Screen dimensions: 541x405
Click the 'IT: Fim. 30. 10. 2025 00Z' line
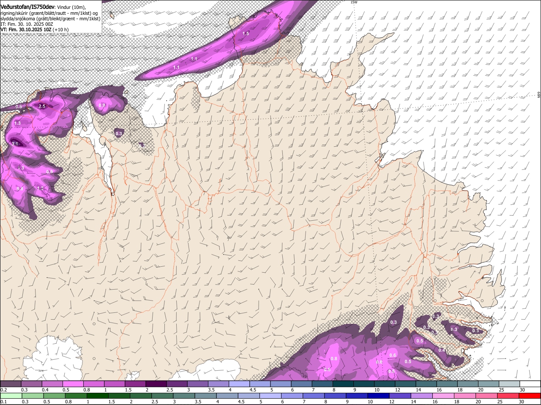(27, 24)
